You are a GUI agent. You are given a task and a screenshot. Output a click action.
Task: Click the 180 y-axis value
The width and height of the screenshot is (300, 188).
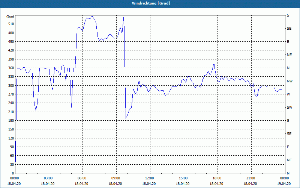tap(11, 121)
